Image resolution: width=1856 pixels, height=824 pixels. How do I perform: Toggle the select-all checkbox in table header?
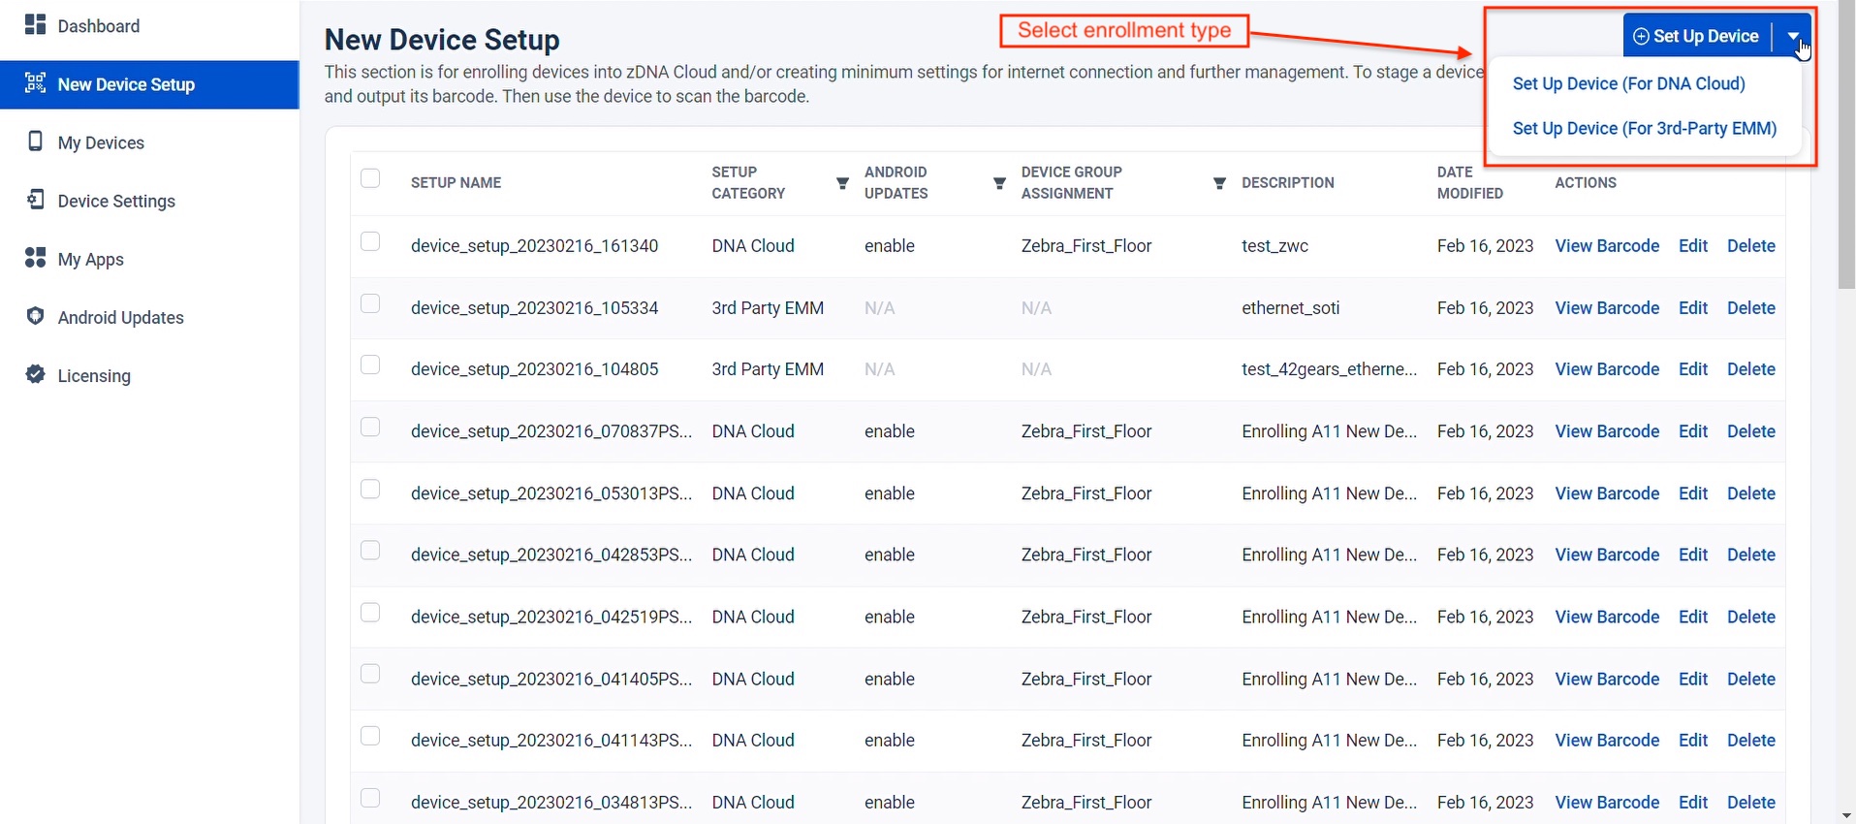pyautogui.click(x=370, y=178)
